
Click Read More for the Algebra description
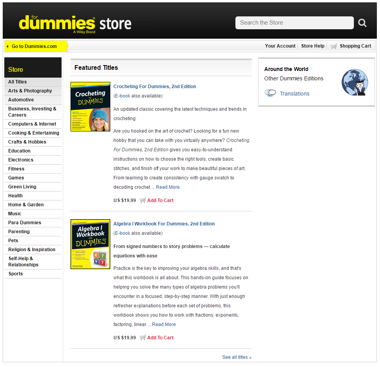164,324
